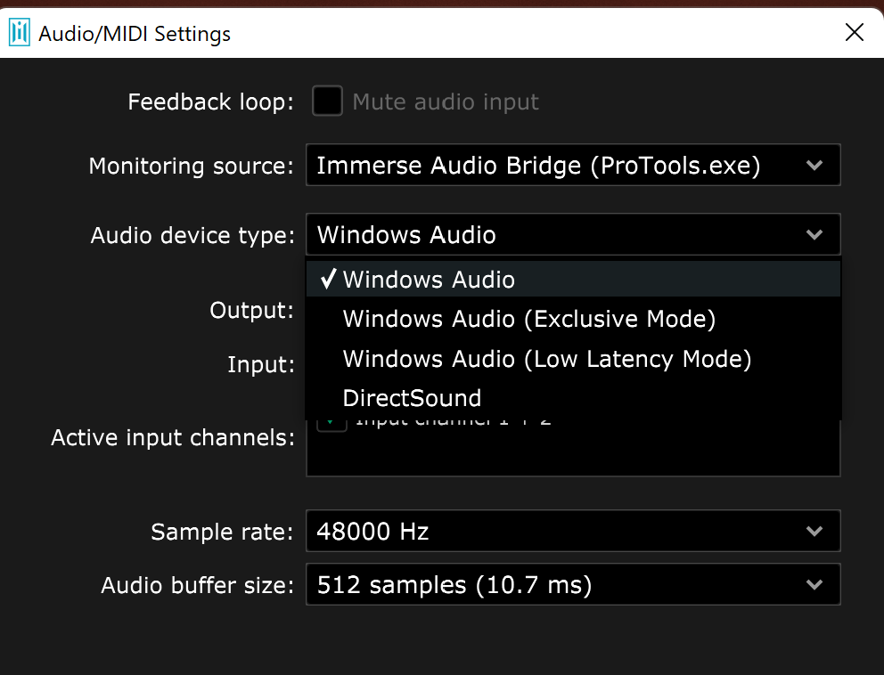Image resolution: width=884 pixels, height=675 pixels.
Task: Open the Sample rate 48000 Hz dropdown
Action: 573,531
